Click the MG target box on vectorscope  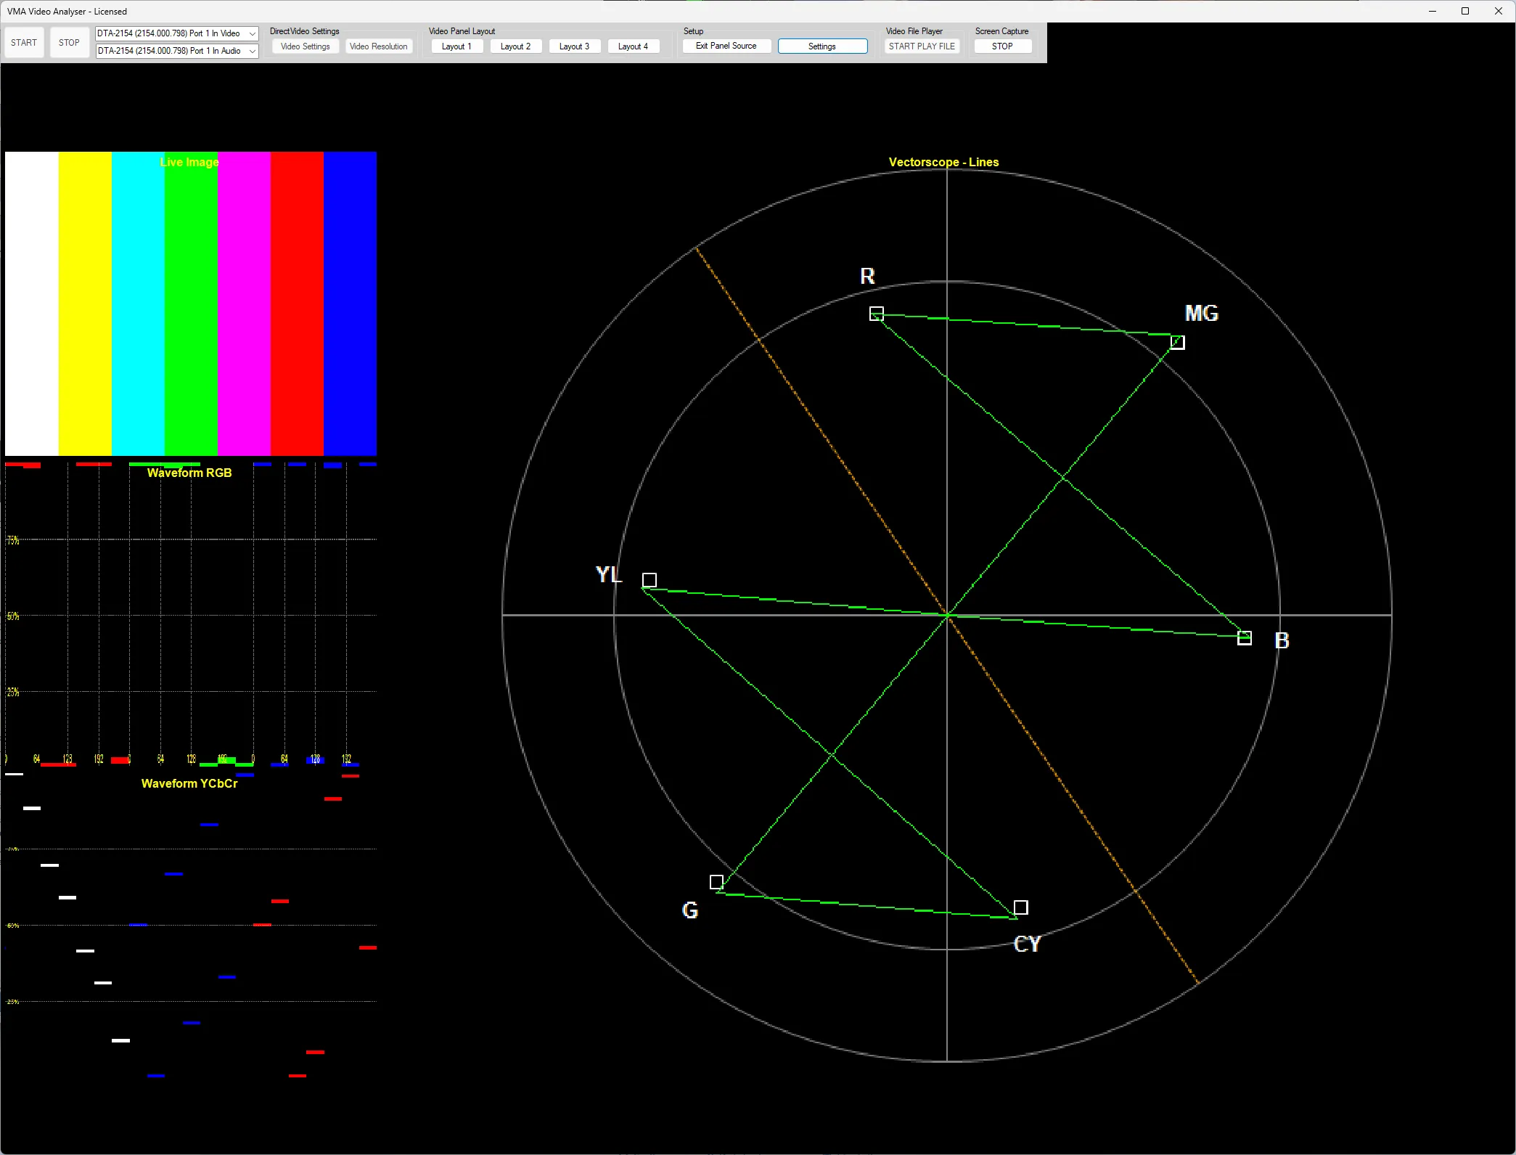[1177, 343]
